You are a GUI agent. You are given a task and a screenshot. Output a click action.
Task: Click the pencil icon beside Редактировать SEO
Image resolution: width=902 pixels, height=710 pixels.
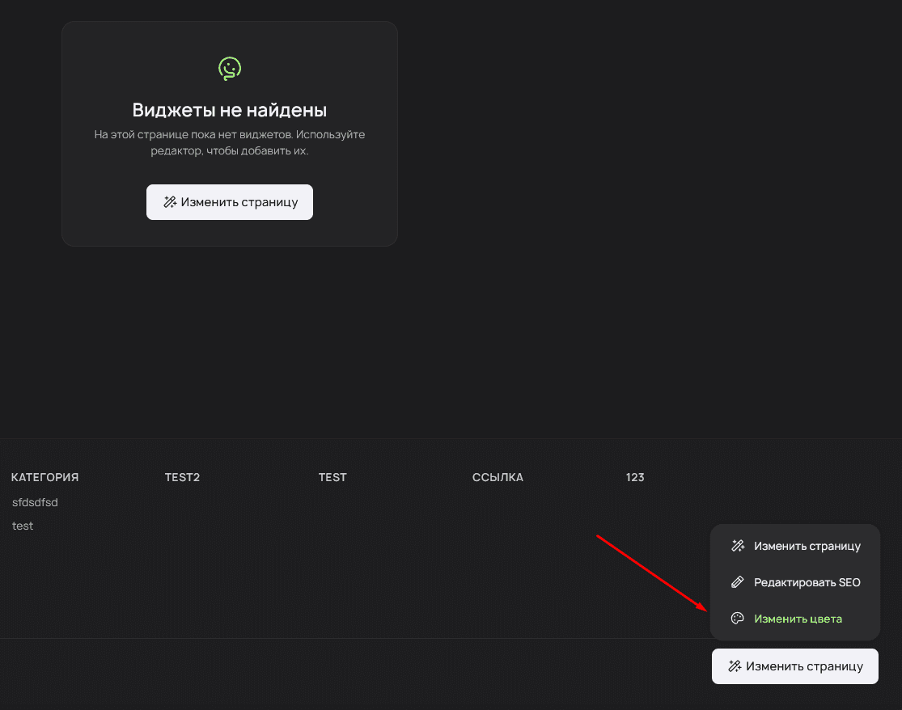[737, 582]
